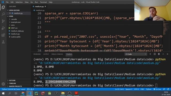Viewport: 171px width, 96px height.
Task: Switch to the Debug Console tab
Action: point(57,54)
